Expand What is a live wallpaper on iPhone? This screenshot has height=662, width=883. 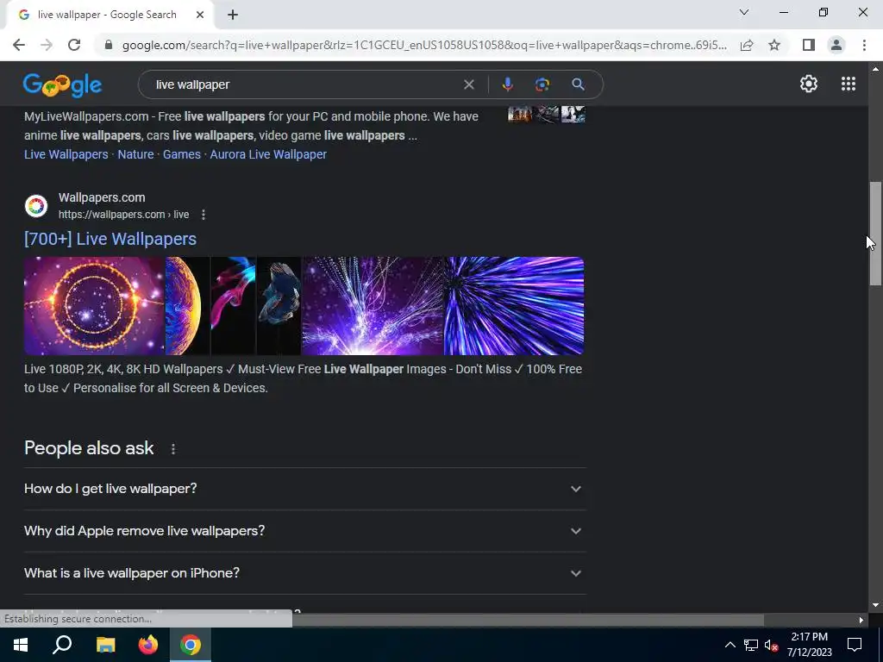[304, 573]
